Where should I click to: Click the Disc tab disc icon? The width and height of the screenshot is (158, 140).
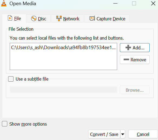click(x=34, y=19)
